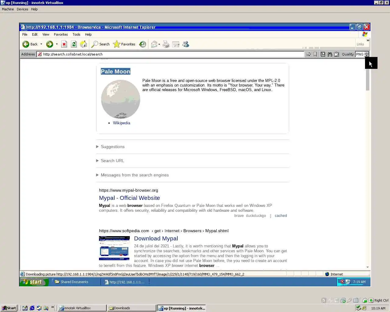390x312 pixels.
Task: Click the Browservice fullscreen page icon
Action: (323, 54)
